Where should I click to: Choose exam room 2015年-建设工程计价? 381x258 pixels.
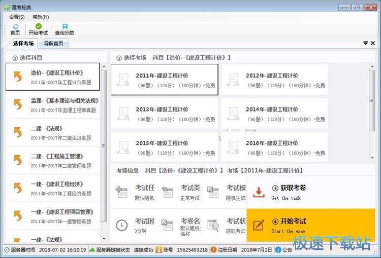pos(165,147)
